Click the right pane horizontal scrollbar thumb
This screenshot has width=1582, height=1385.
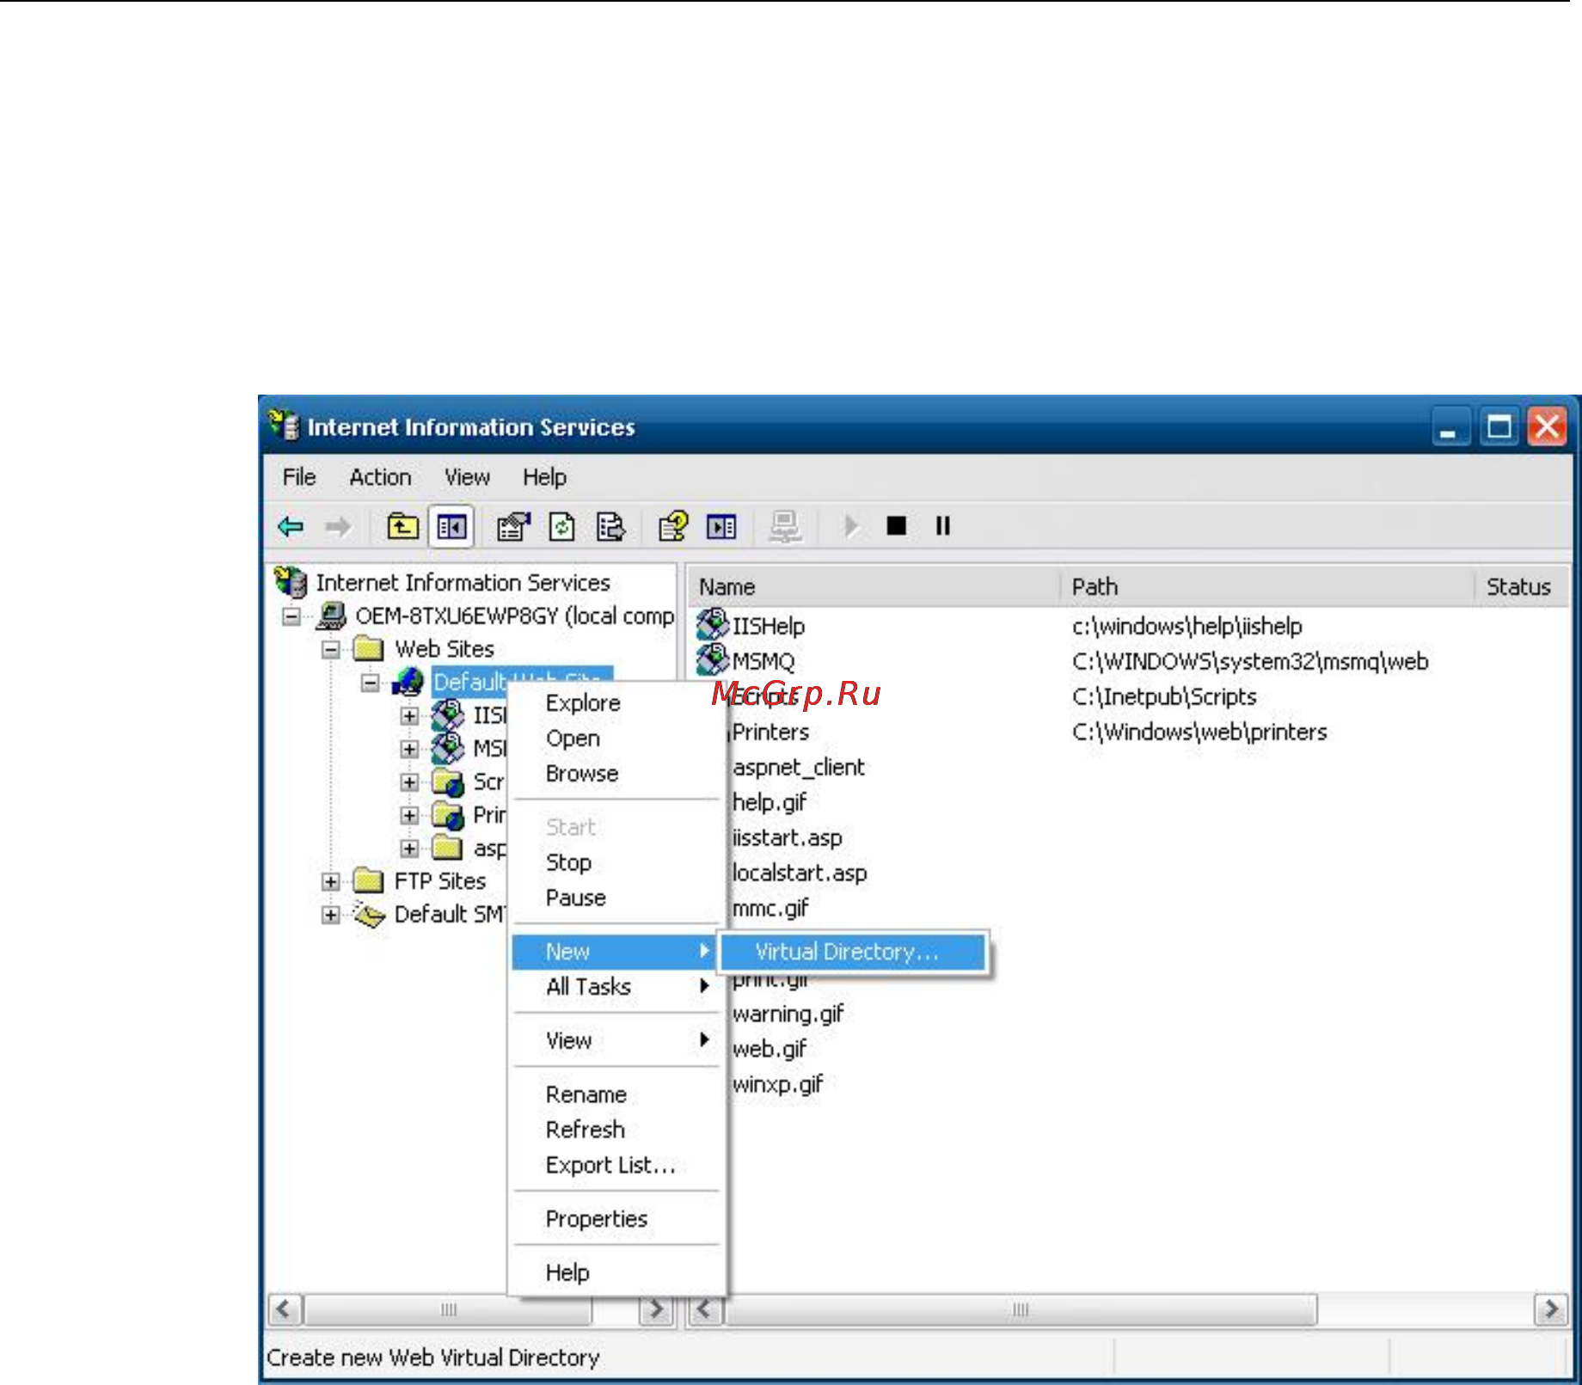click(x=1021, y=1309)
